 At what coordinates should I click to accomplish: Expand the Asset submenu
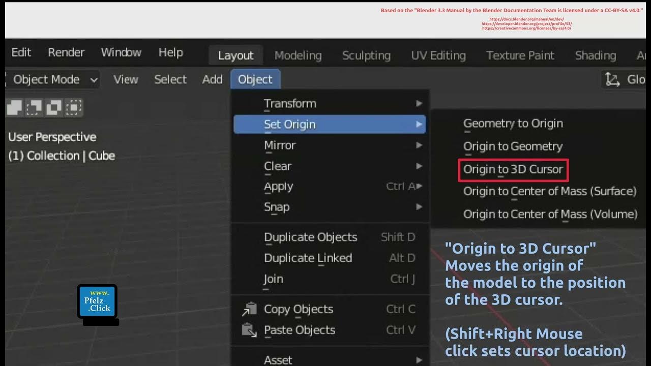pos(330,360)
